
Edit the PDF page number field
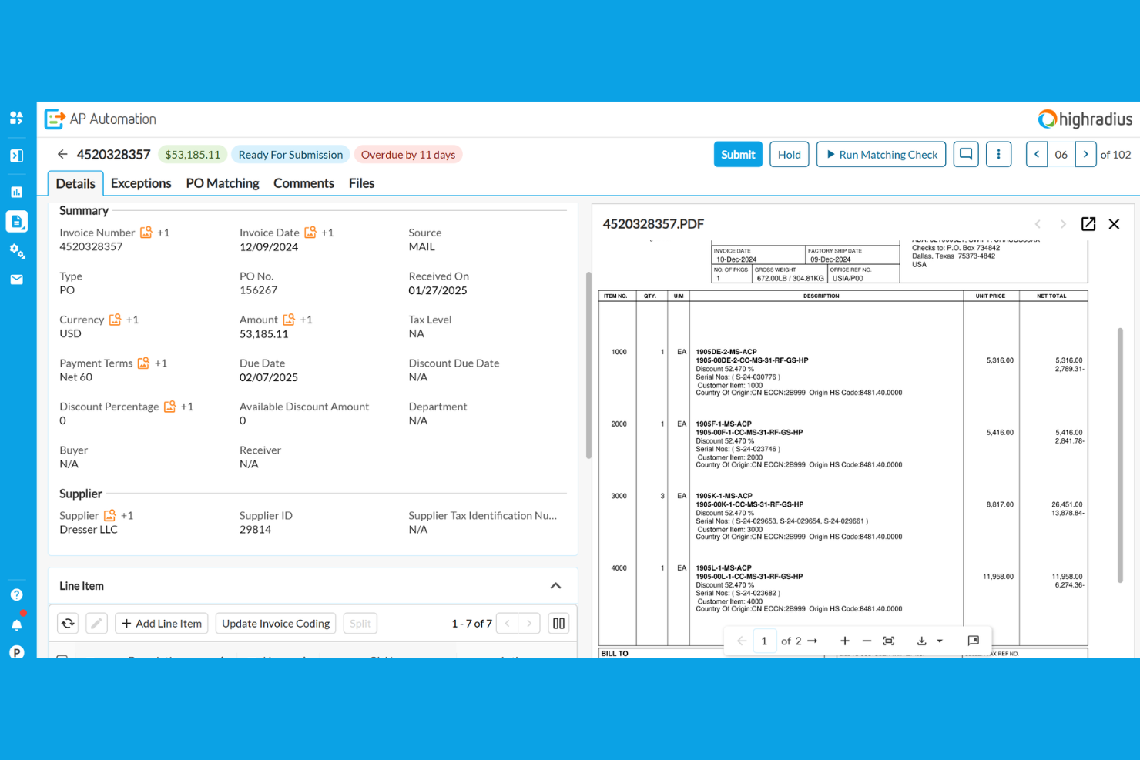[x=764, y=640]
